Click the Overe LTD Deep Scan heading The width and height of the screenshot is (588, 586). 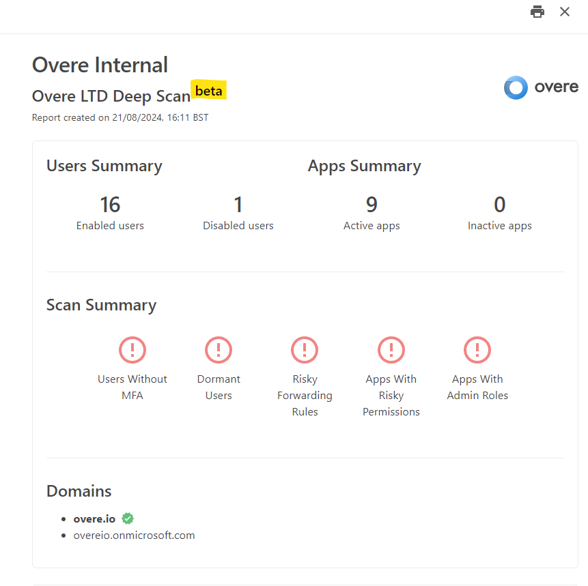coord(111,96)
